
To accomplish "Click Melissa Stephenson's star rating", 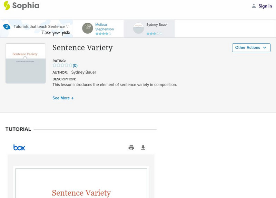I will point(103,34).
